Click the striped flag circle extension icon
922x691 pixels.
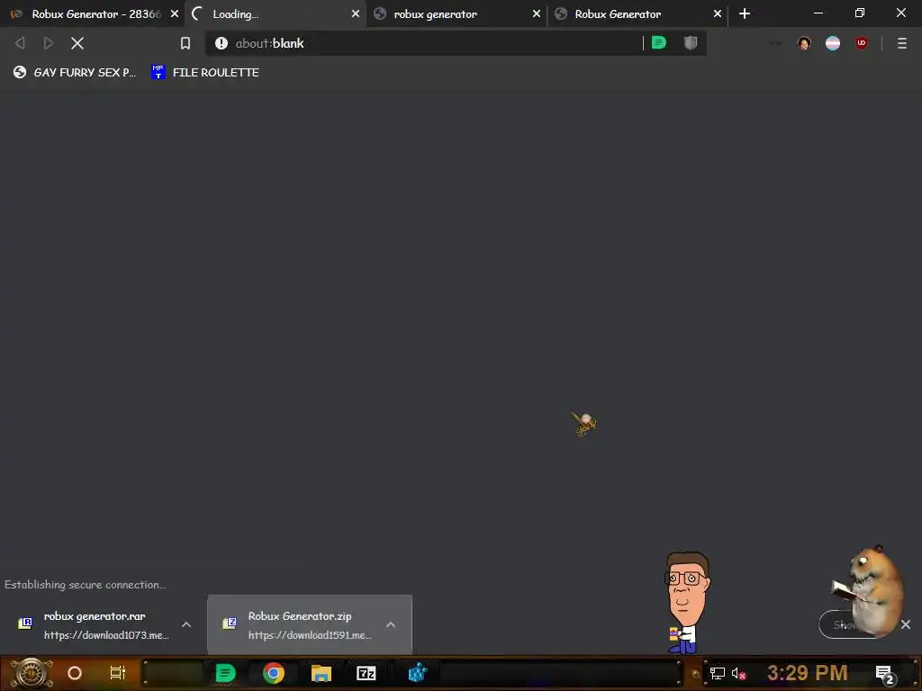point(833,43)
